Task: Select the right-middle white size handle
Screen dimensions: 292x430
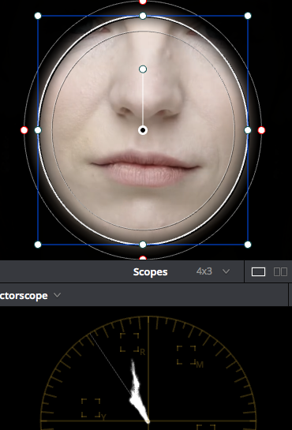Action: coord(248,130)
